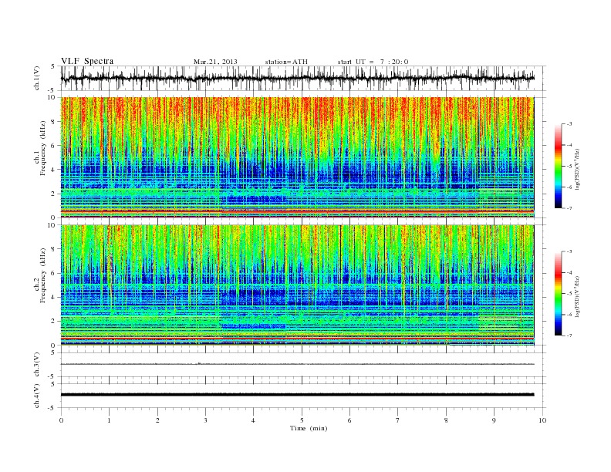Click the ch.4(V) axis label
Image resolution: width=611 pixels, height=472 pixels.
point(37,396)
